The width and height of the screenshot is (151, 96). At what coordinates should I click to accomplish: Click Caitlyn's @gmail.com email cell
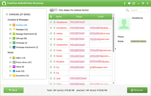[x=101, y=39]
